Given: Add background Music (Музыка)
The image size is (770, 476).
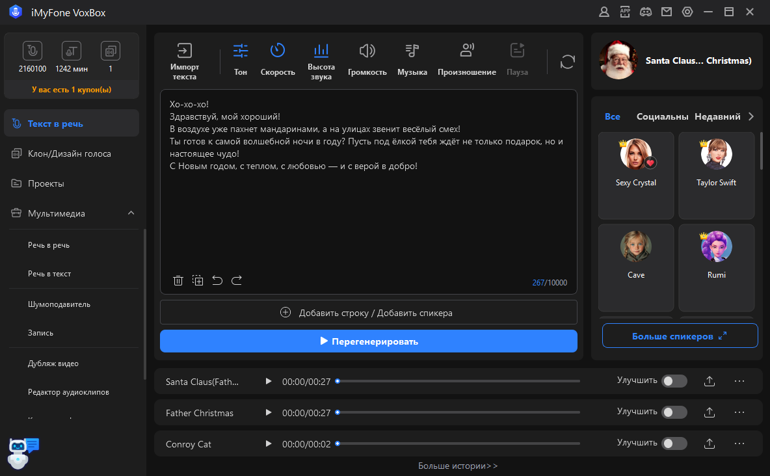Looking at the screenshot, I should (x=412, y=60).
